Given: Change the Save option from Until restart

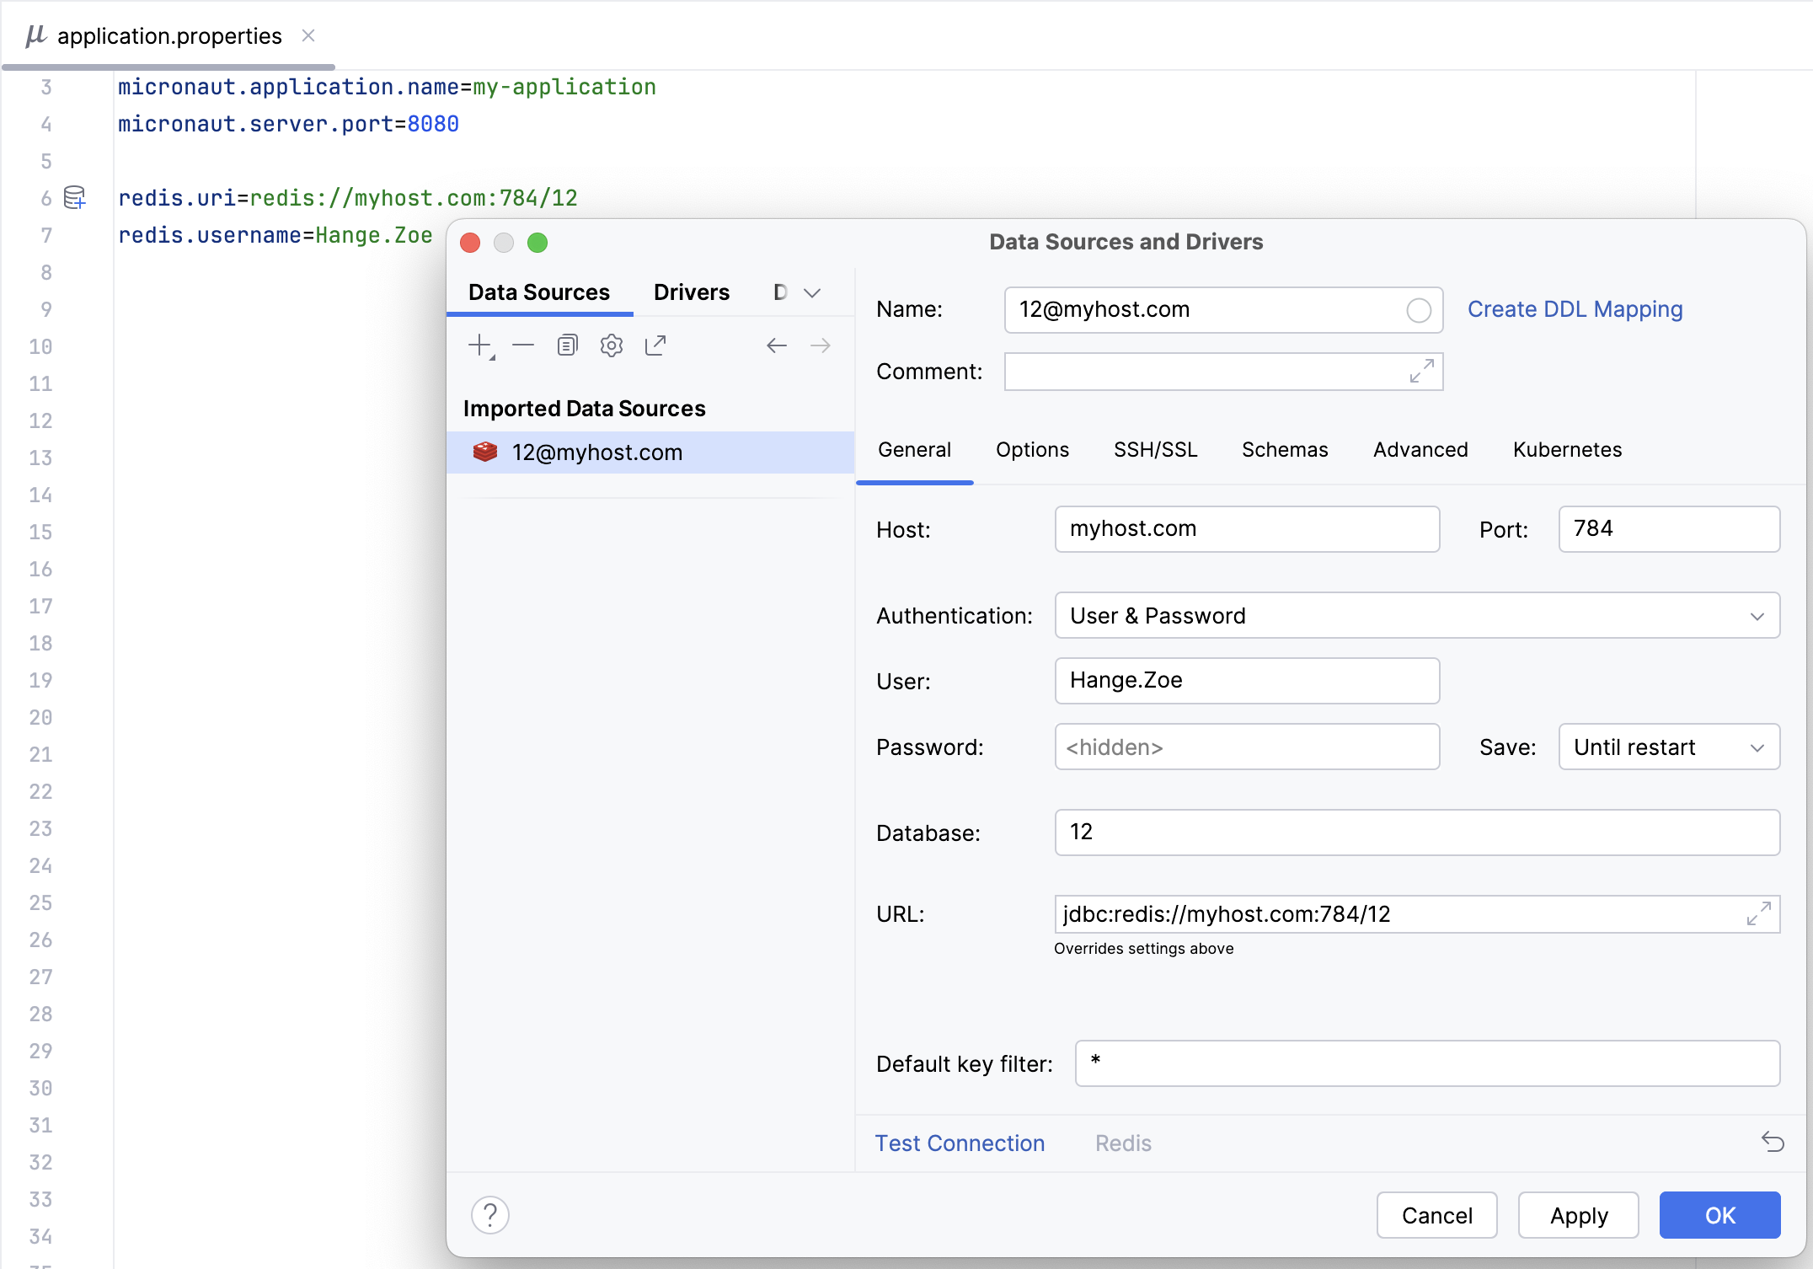Looking at the screenshot, I should (x=1757, y=747).
